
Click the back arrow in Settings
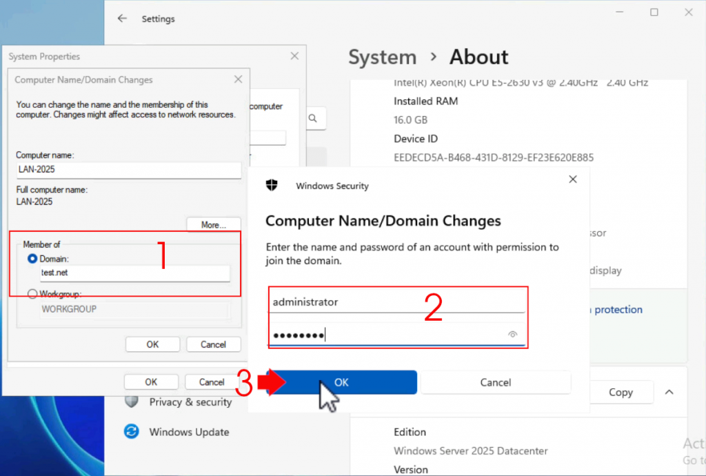123,19
